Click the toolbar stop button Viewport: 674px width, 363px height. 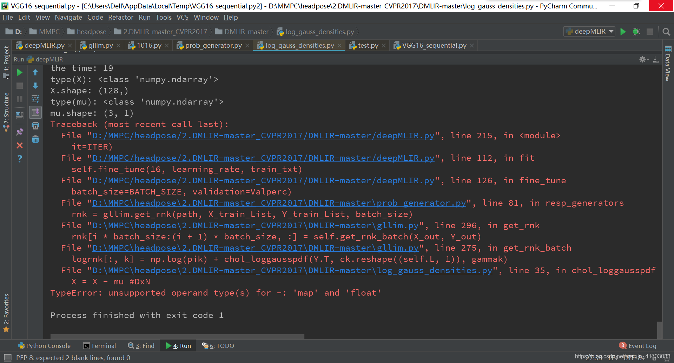coord(650,32)
